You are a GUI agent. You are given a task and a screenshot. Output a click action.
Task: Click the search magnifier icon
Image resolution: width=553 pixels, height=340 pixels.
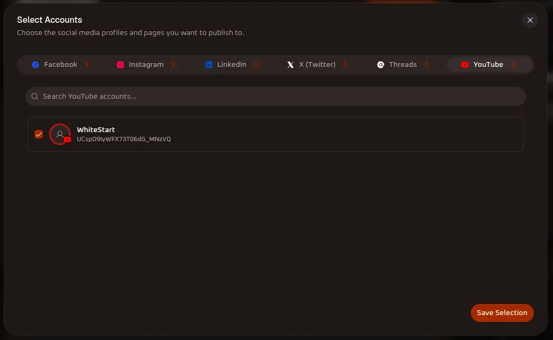pyautogui.click(x=34, y=97)
